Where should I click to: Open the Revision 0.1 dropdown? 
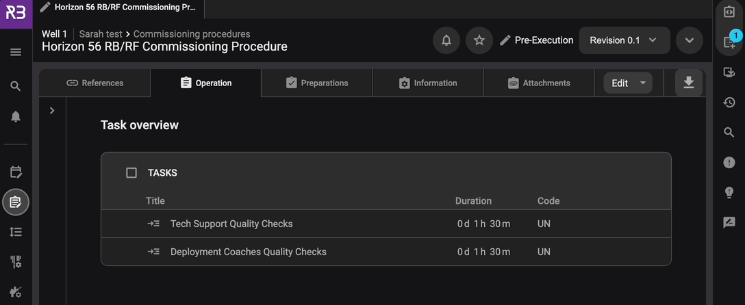click(623, 40)
